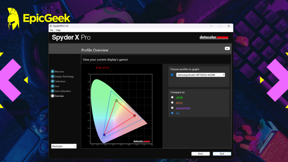Click the Save step indicator icon
The width and height of the screenshot is (288, 162).
[x=52, y=86]
